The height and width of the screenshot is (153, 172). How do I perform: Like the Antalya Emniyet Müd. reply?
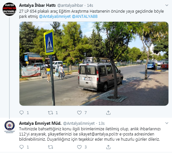(79, 147)
